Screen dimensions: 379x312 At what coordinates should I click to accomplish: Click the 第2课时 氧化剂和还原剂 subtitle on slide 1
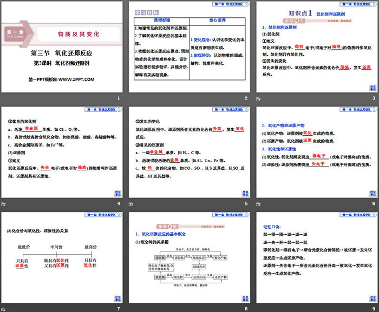[61, 63]
